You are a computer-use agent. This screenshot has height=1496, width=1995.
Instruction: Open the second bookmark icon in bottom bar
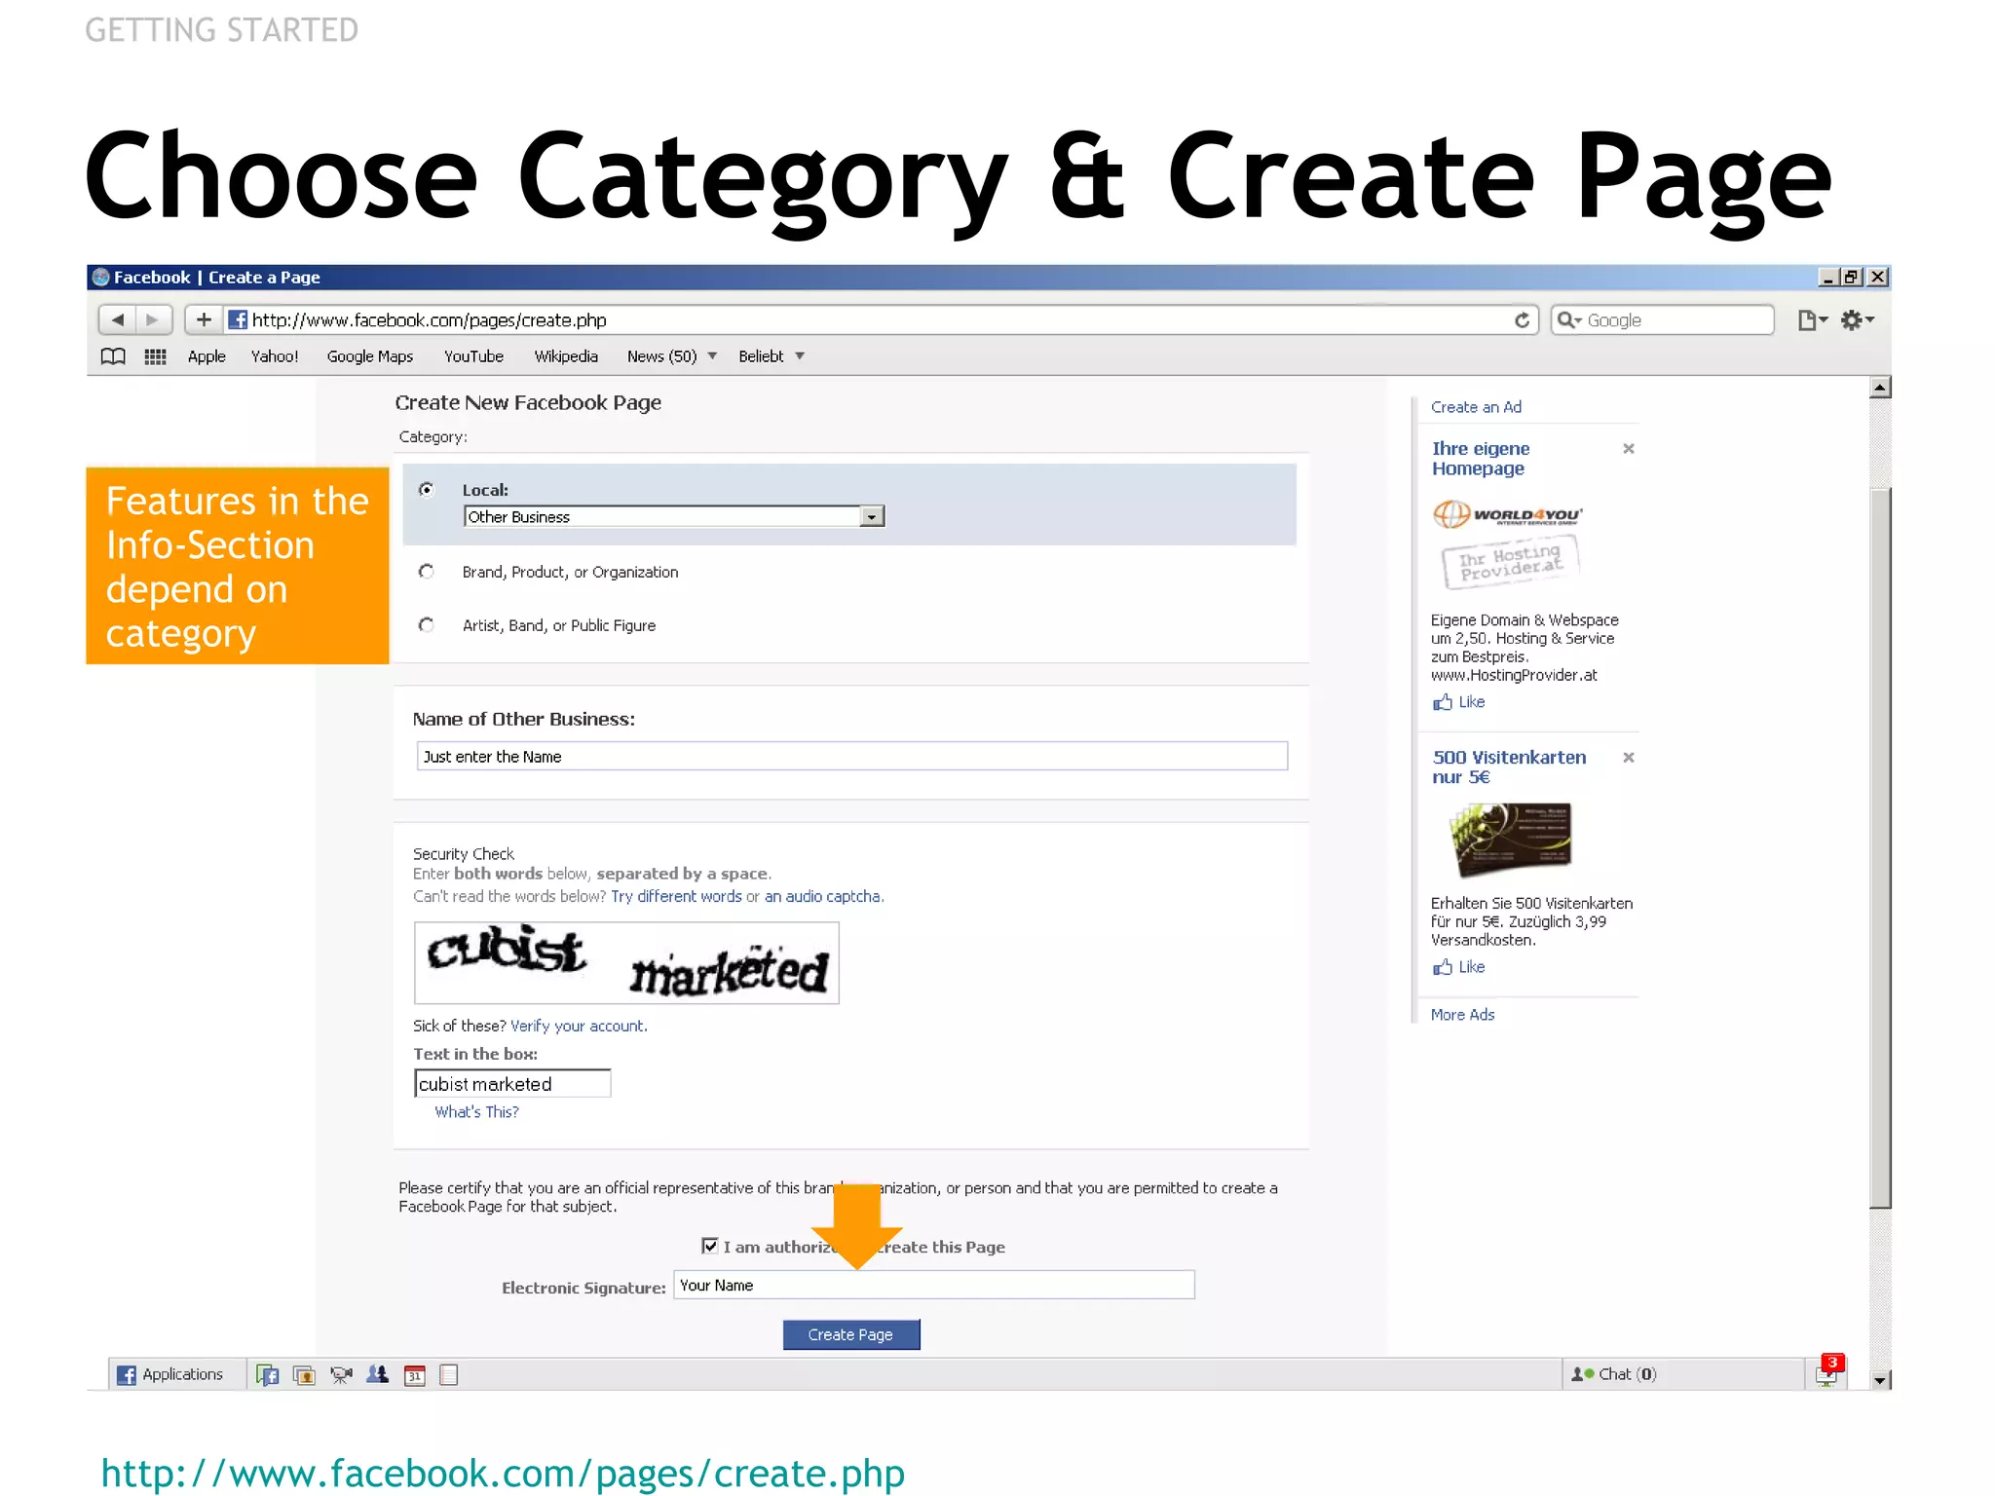point(304,1375)
